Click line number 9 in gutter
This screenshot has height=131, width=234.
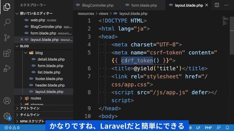(x=89, y=108)
